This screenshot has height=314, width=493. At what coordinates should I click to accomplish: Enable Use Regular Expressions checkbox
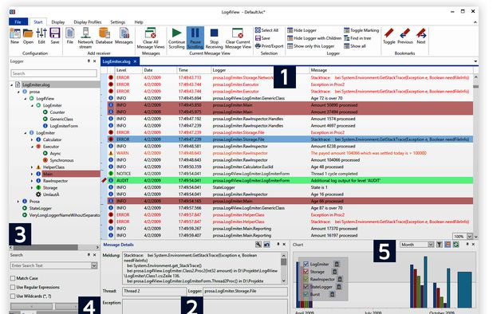[13, 287]
